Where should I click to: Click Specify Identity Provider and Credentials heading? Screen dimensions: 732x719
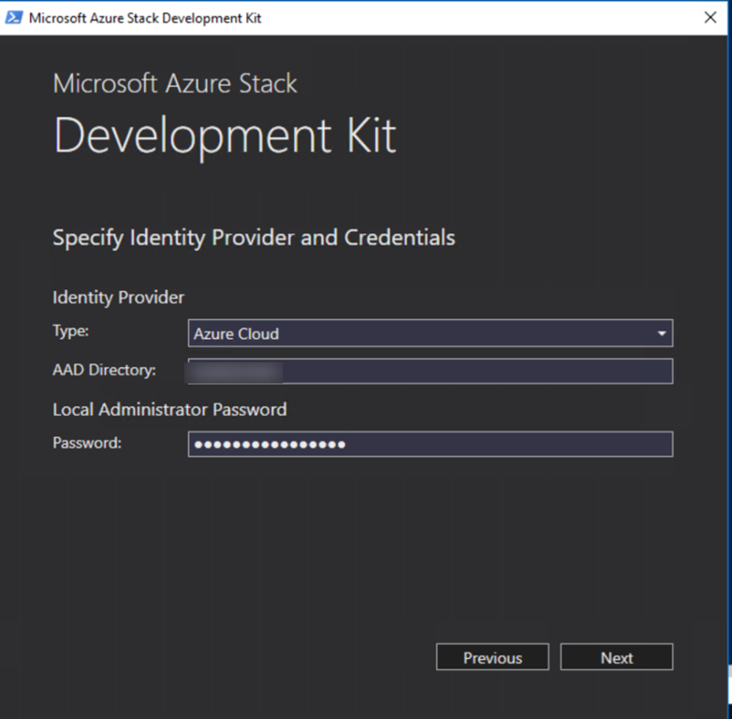254,238
